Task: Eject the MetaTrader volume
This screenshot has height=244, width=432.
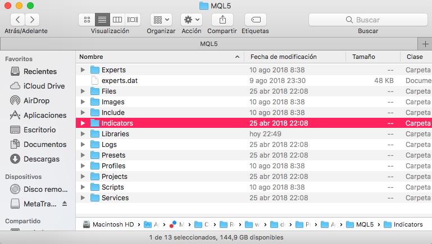Action: click(x=65, y=204)
